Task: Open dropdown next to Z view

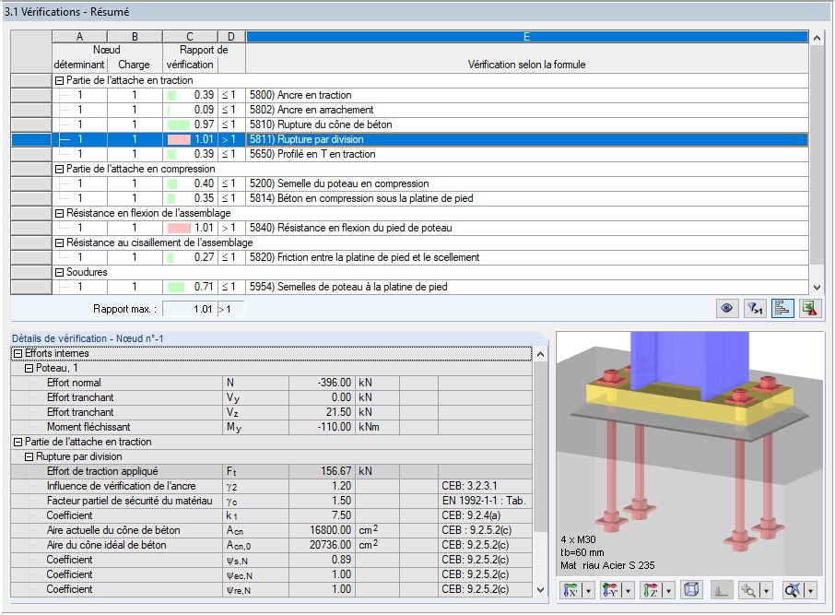Action: [x=668, y=590]
